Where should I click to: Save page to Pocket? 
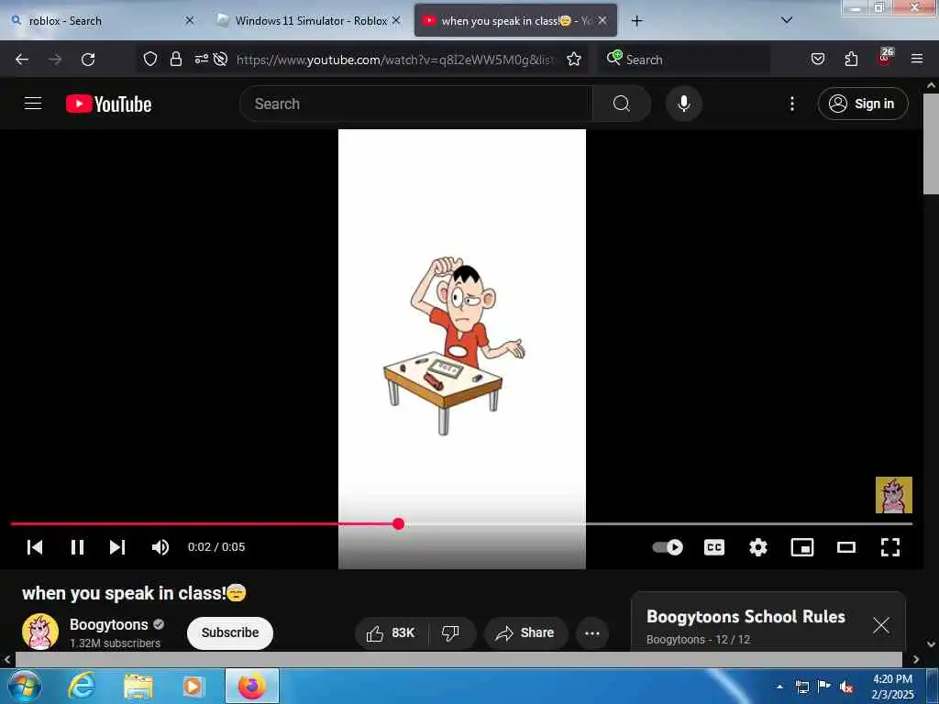[817, 59]
